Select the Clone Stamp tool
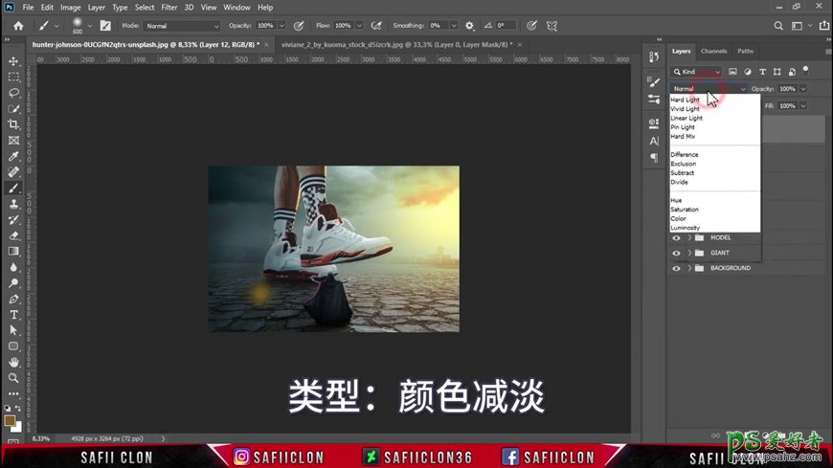Image resolution: width=833 pixels, height=468 pixels. click(x=13, y=204)
